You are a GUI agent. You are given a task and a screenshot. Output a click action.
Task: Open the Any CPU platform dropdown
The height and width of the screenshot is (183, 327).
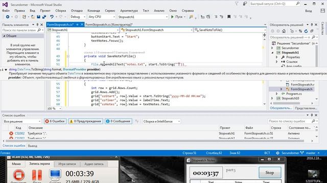click(x=102, y=17)
